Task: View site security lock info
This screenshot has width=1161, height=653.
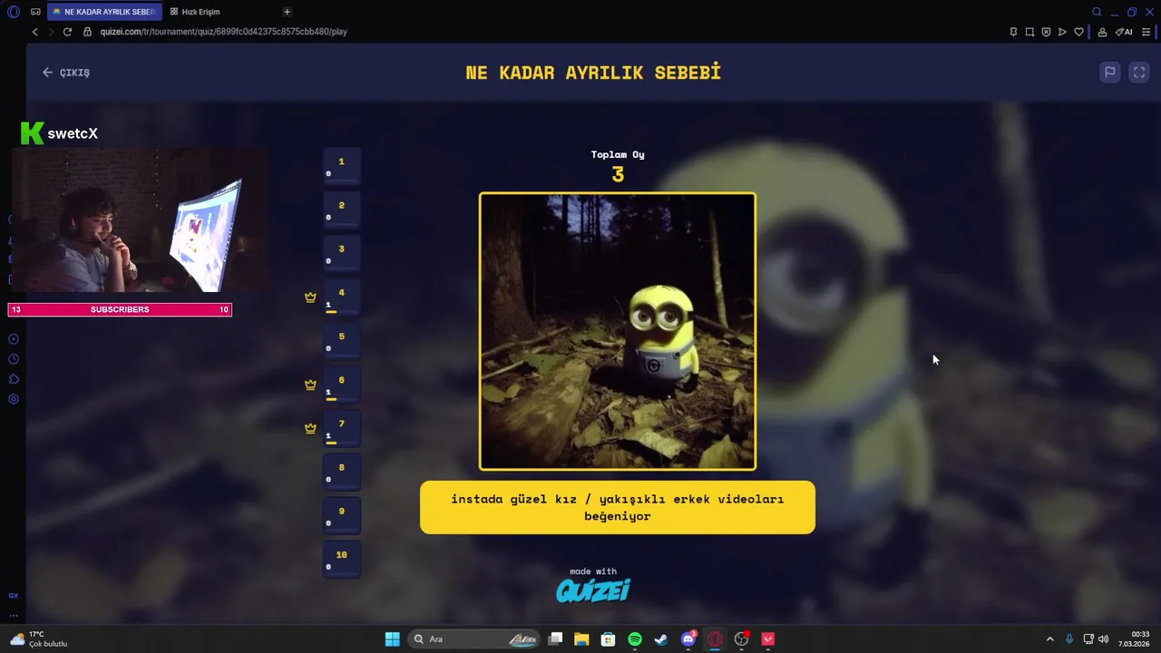Action: coord(88,32)
